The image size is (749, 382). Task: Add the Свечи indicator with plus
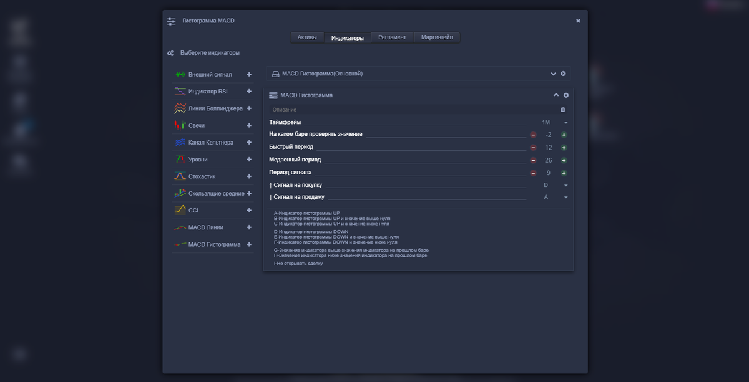249,125
